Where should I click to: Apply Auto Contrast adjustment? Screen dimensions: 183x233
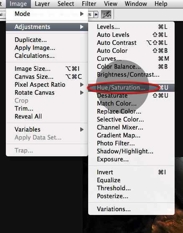pos(131,43)
